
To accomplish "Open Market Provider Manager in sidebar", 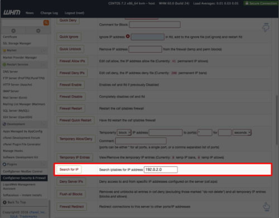I will pos(20,58).
